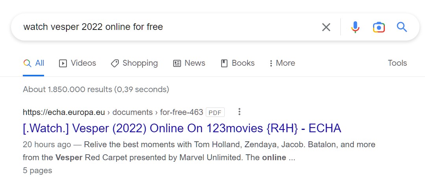425x185 pixels.
Task: Open three-dot options next to PDF result
Action: point(239,112)
